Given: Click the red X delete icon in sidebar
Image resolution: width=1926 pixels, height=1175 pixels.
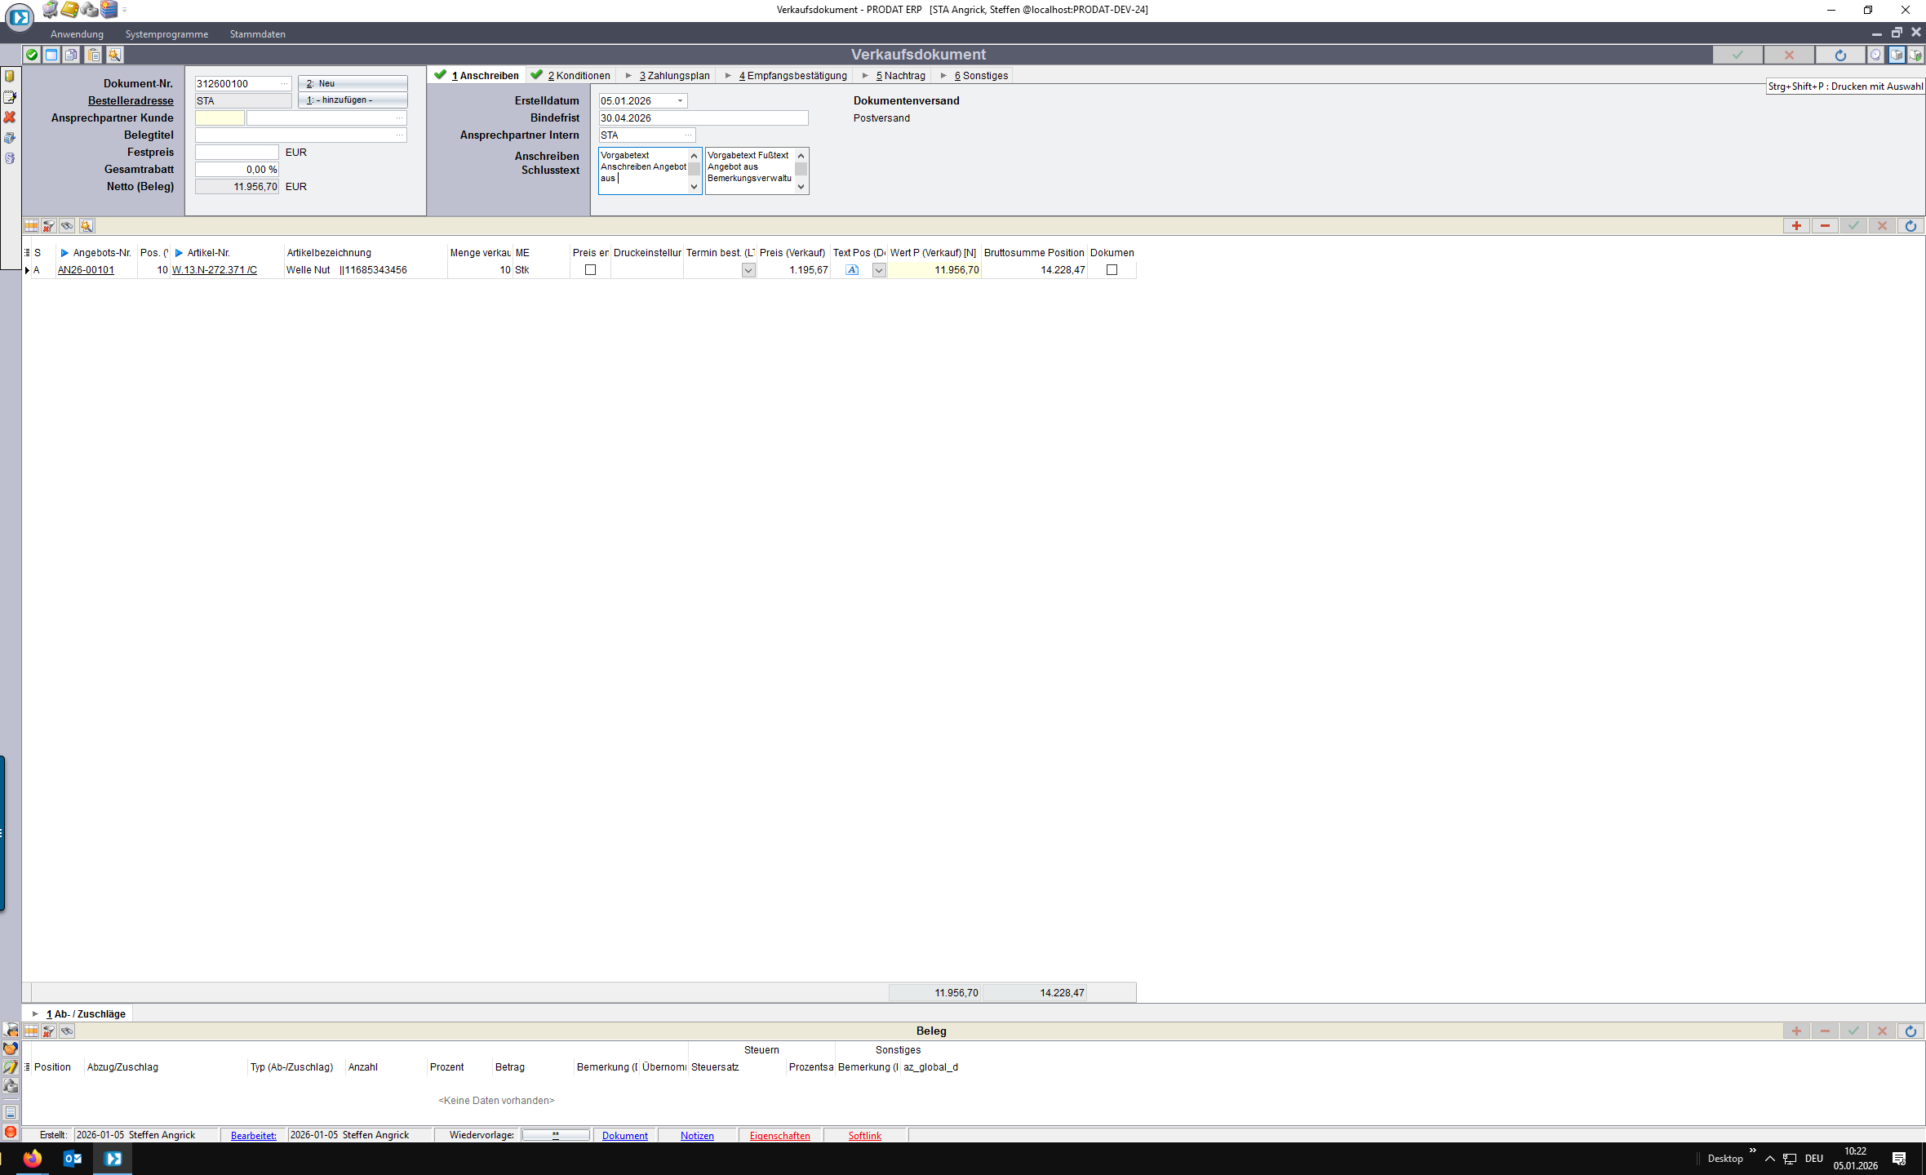Looking at the screenshot, I should [x=10, y=117].
